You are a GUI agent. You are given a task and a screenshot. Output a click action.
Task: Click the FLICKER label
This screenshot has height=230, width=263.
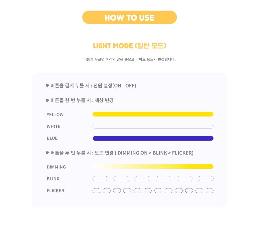coord(55,191)
